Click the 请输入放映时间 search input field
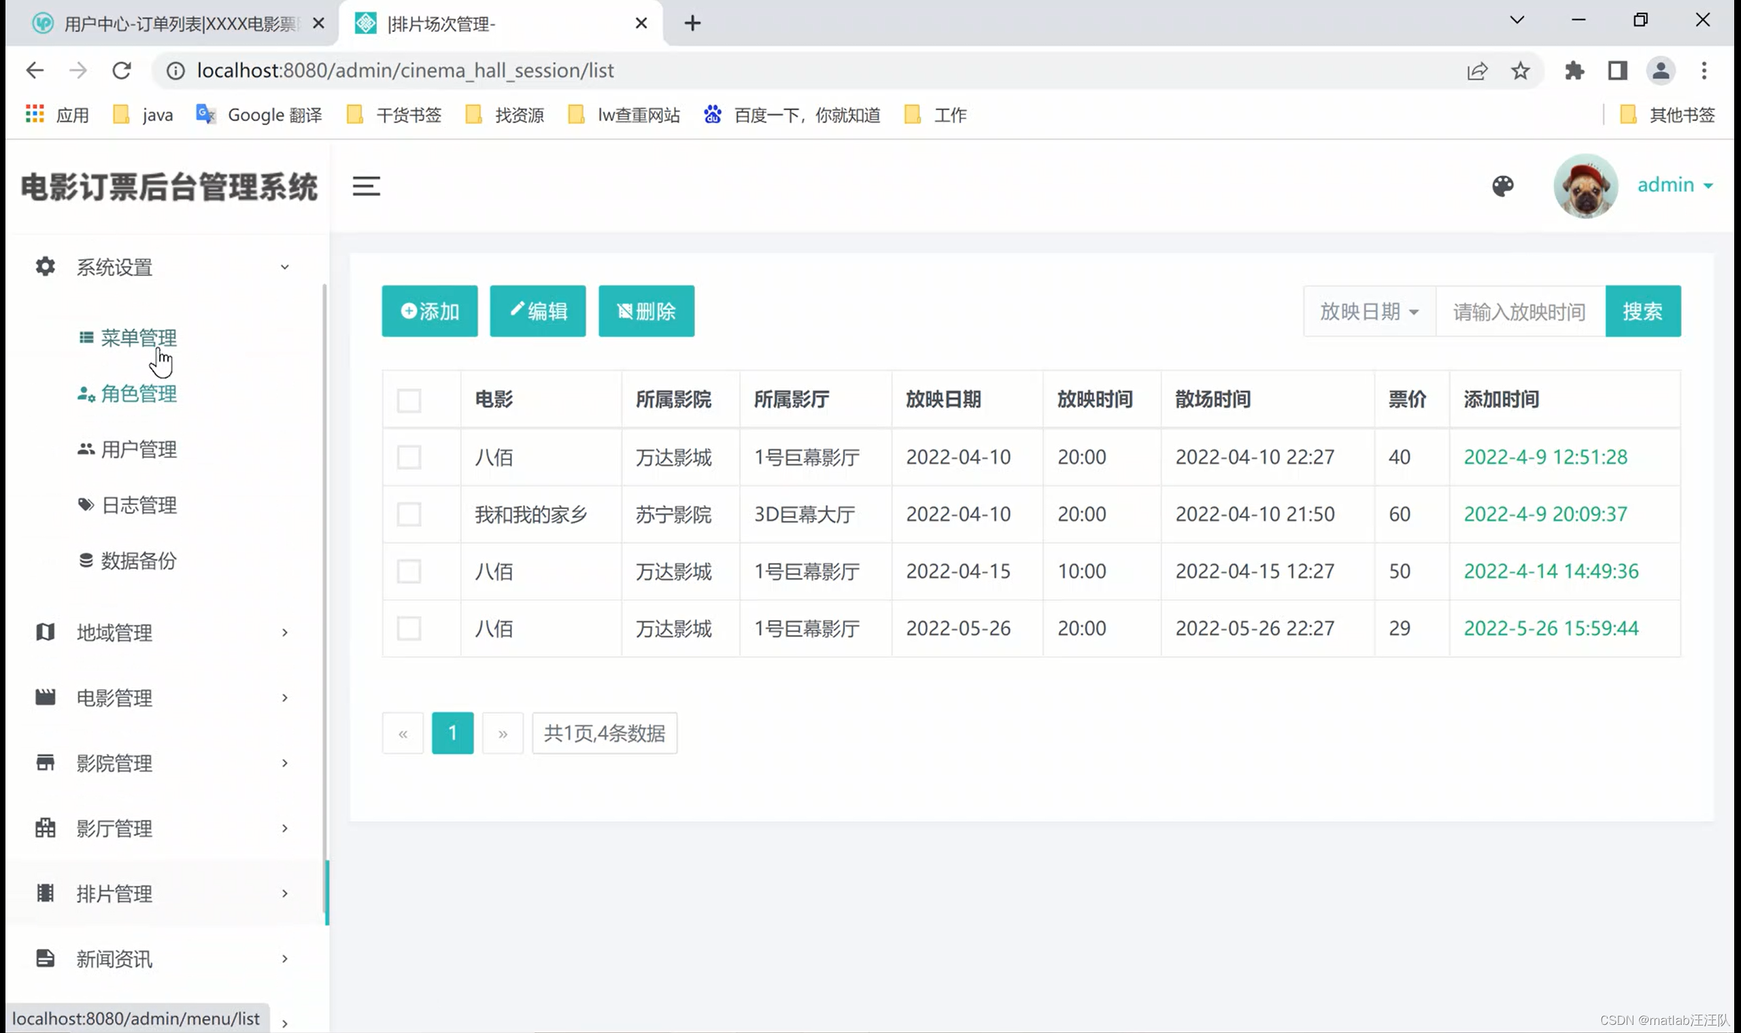Viewport: 1741px width, 1033px height. click(1519, 311)
